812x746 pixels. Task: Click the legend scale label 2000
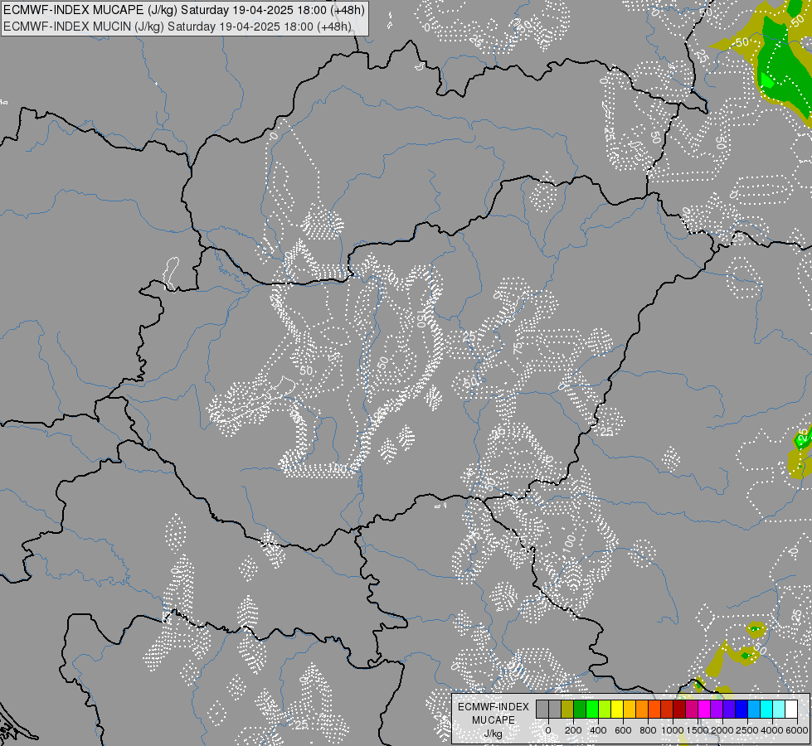click(722, 730)
